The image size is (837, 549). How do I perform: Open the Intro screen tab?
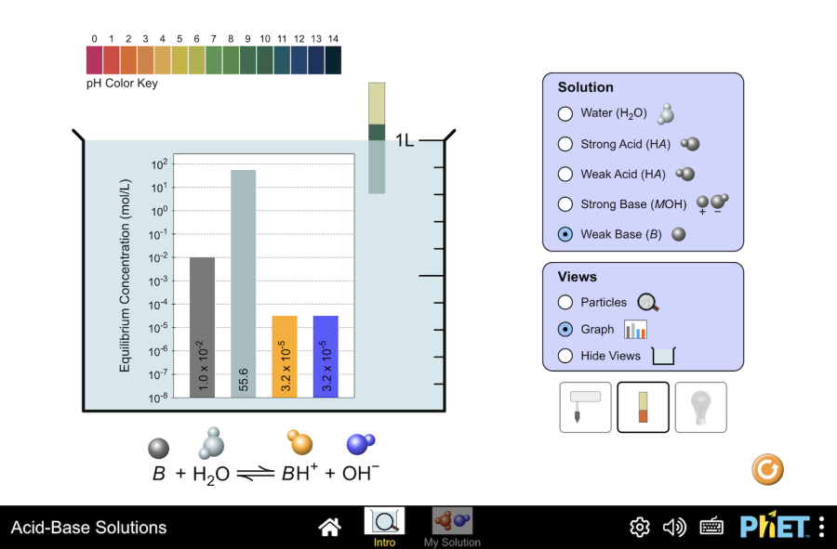384,527
